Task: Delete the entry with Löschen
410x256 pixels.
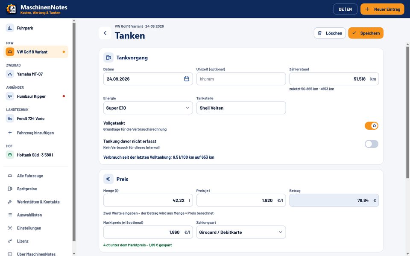Action: click(330, 33)
